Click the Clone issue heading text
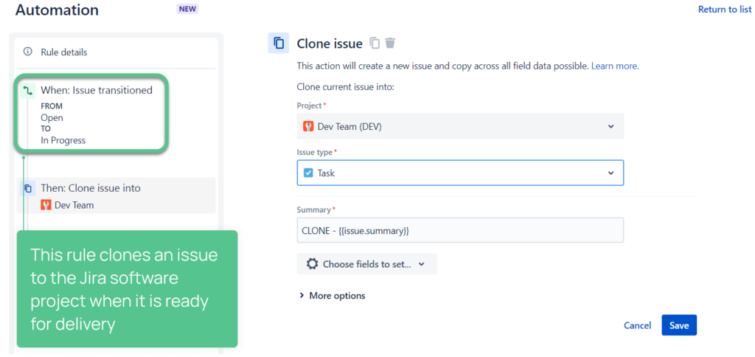 (330, 44)
